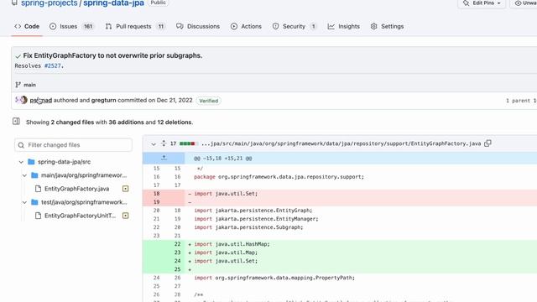Viewport: 537px width, 302px height.
Task: Click the commit title 'Fix EntityGraphFactory...'
Action: (x=112, y=55)
